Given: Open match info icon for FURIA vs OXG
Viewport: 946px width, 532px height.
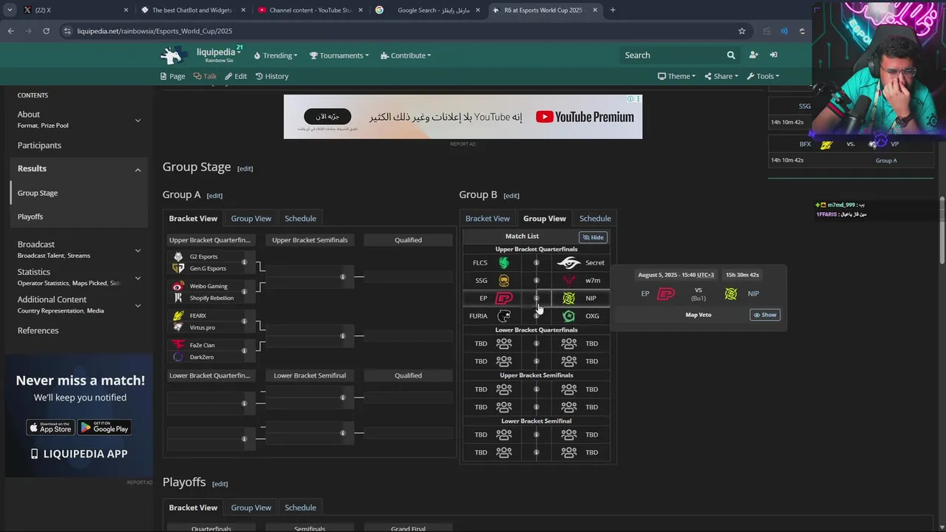Looking at the screenshot, I should [537, 316].
